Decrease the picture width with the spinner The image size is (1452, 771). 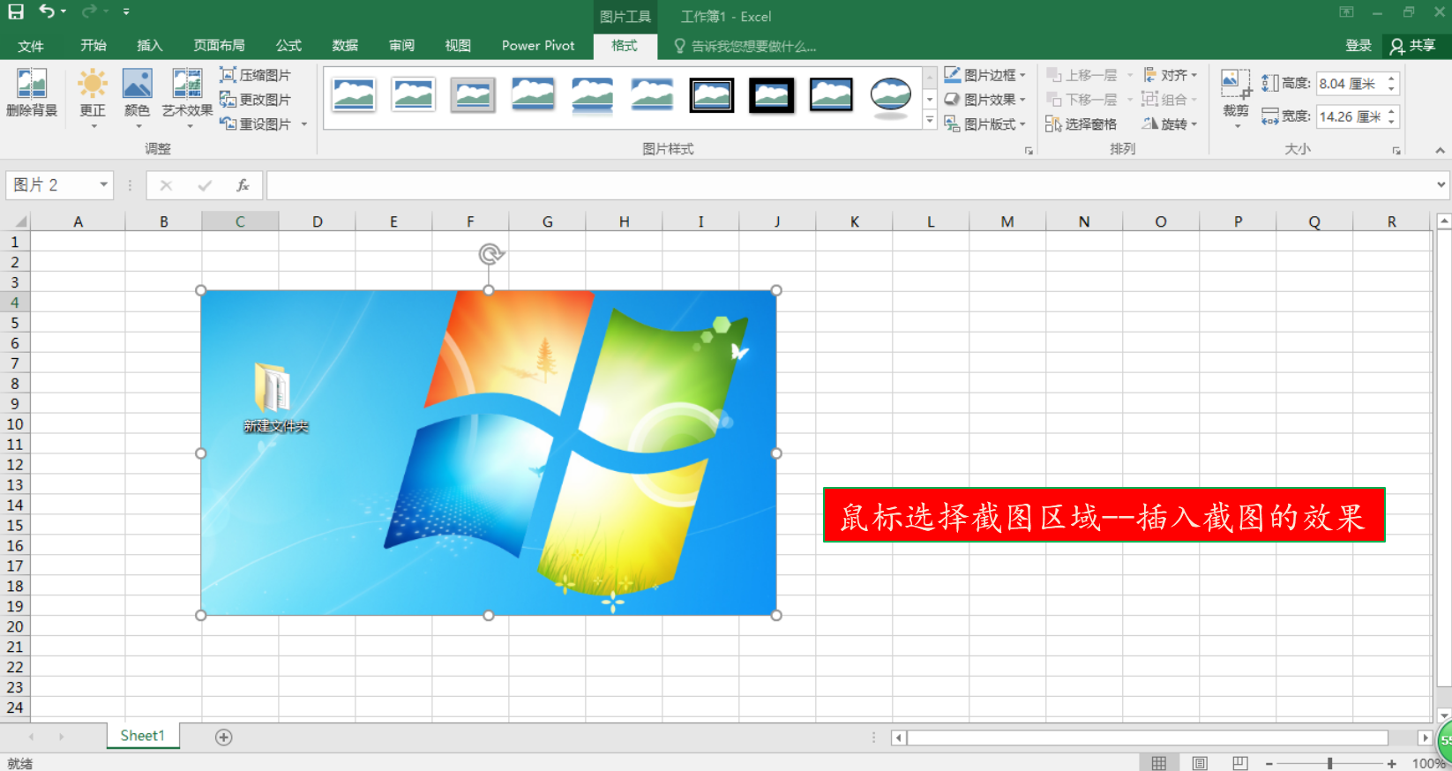[1392, 122]
